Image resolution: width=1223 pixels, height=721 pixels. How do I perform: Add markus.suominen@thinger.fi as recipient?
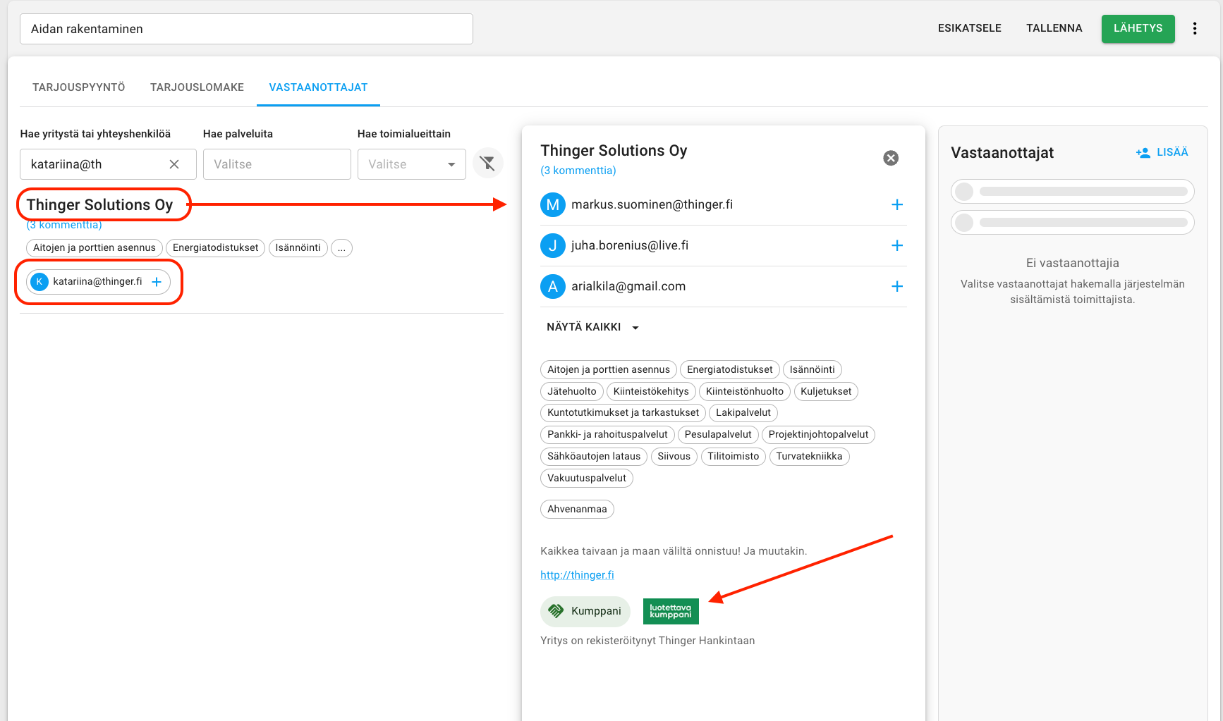pos(897,204)
